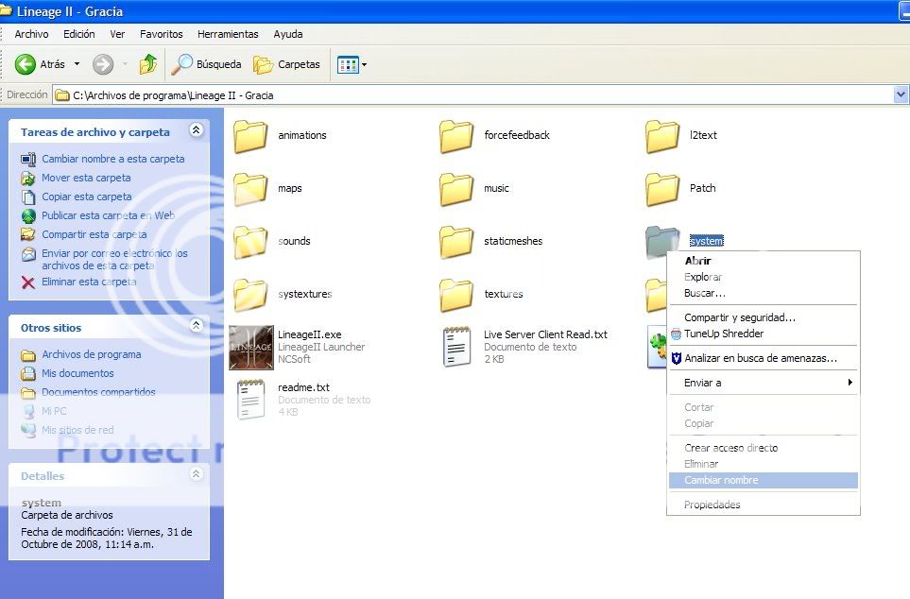Click Copiar esta carpeta link
Image resolution: width=910 pixels, height=599 pixels.
87,197
